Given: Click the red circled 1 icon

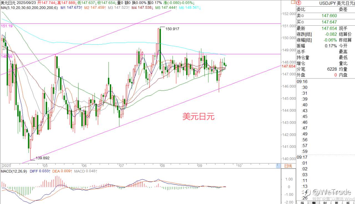Looking at the screenshot, I should pos(299,3).
